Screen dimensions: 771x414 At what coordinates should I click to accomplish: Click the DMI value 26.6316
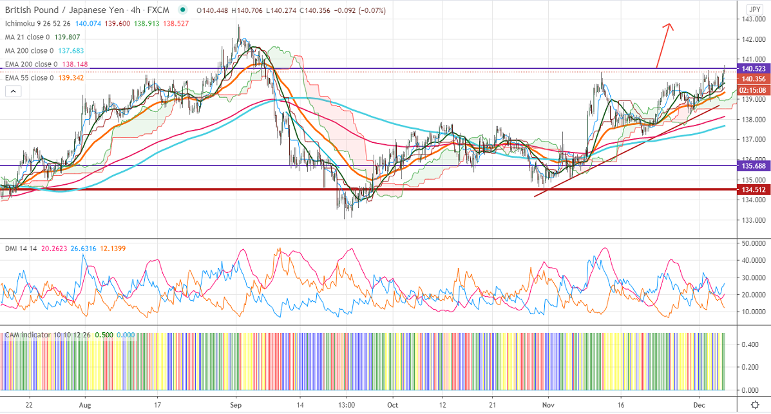click(x=84, y=249)
